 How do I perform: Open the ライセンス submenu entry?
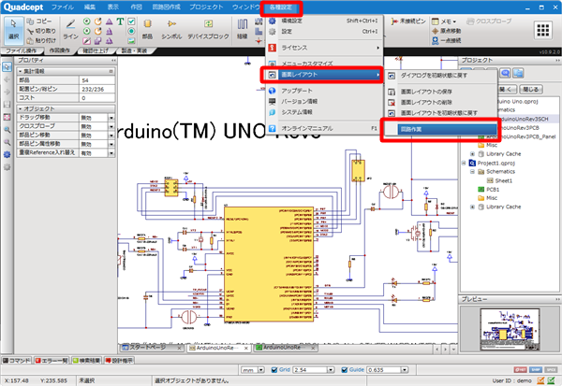pos(324,48)
